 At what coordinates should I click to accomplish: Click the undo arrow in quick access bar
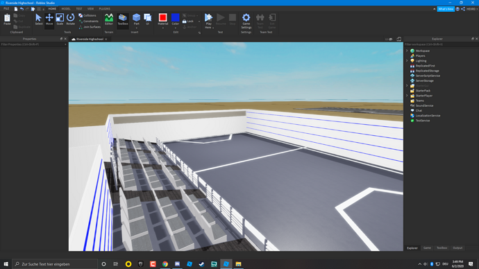[x=22, y=9]
